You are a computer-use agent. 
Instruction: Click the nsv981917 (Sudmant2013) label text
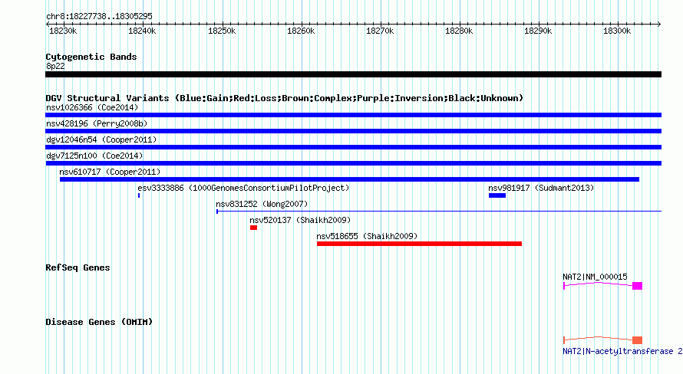pyautogui.click(x=541, y=188)
